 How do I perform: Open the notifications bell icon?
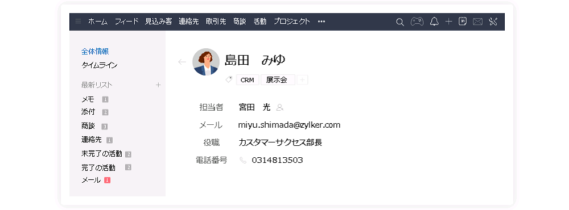tap(434, 22)
